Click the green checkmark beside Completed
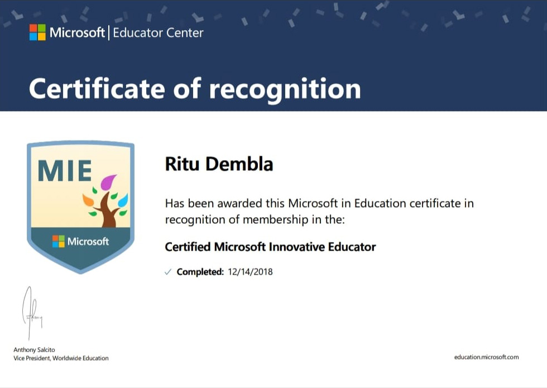The image size is (547, 388). tap(168, 272)
